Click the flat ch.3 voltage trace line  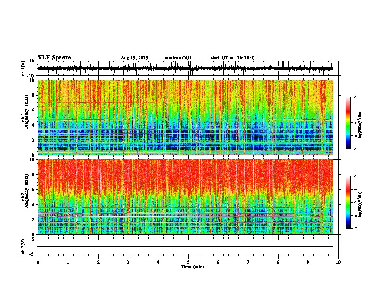tap(186, 246)
